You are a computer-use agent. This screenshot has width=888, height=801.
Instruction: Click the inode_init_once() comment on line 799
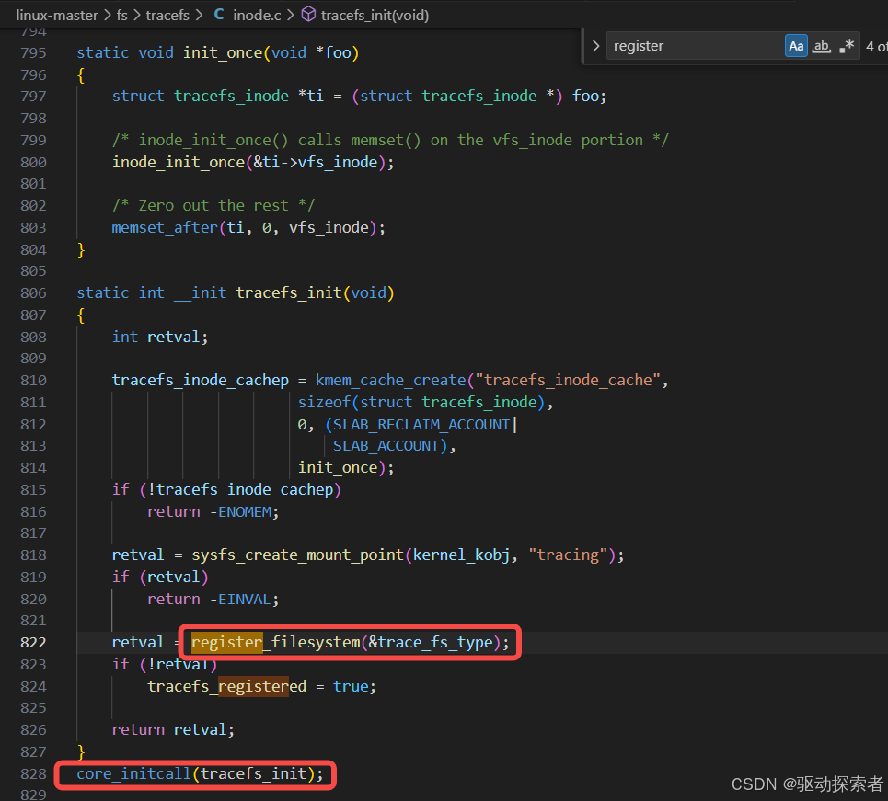click(390, 141)
